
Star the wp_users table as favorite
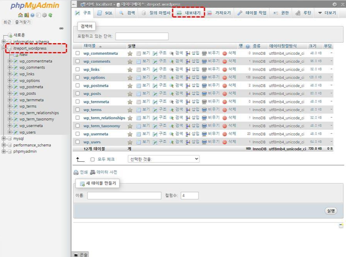(x=130, y=142)
